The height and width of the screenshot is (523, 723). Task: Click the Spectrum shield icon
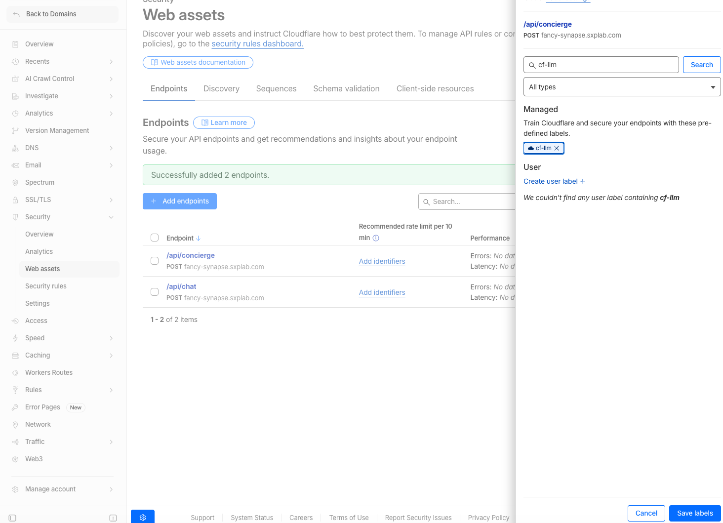coord(15,182)
